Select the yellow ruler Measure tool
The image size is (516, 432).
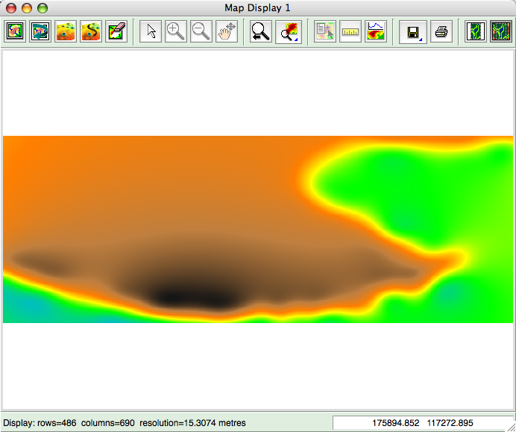point(350,31)
